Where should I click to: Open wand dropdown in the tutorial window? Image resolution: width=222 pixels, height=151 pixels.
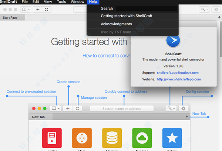(x=171, y=109)
